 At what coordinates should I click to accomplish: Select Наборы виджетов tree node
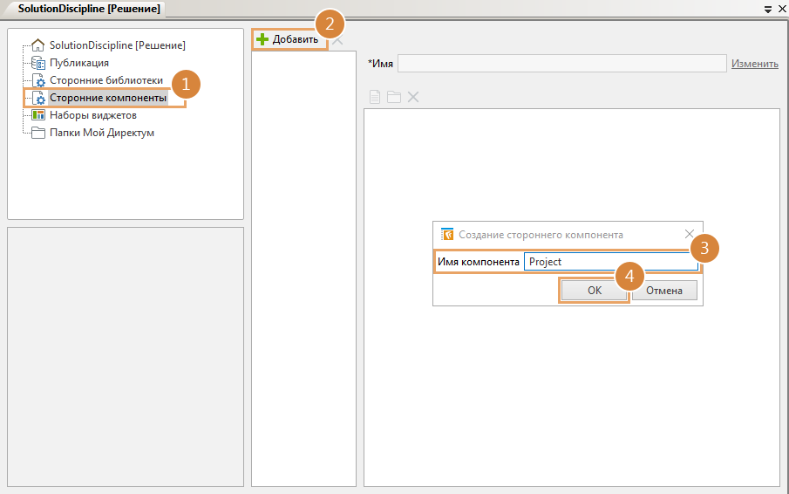(93, 115)
